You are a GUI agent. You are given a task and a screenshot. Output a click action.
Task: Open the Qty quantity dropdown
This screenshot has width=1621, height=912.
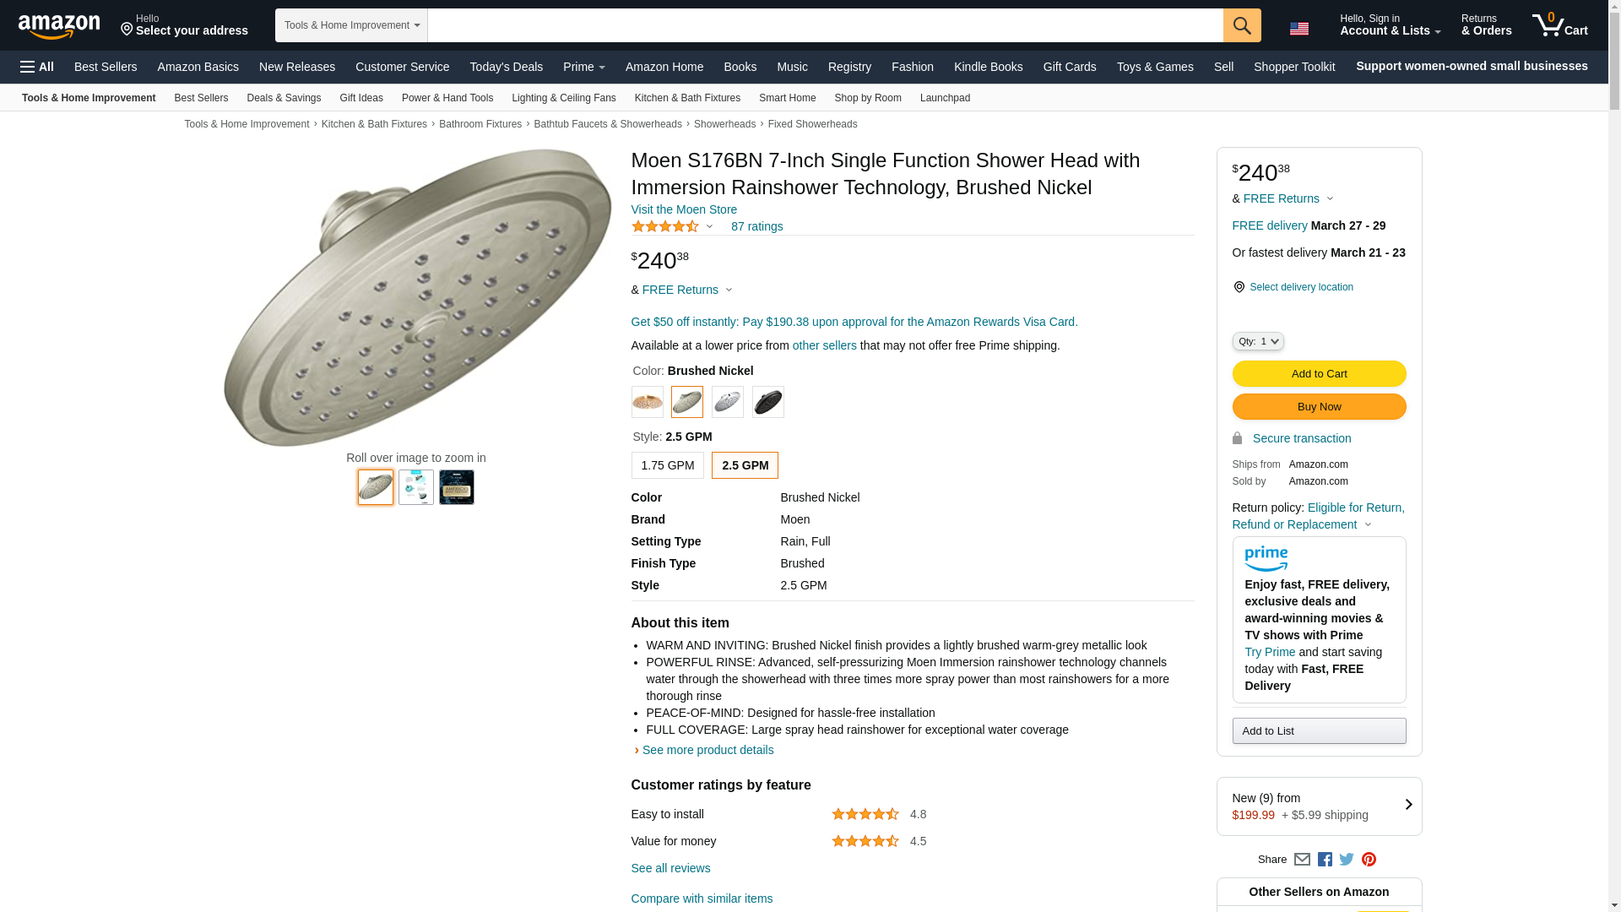click(x=1257, y=341)
